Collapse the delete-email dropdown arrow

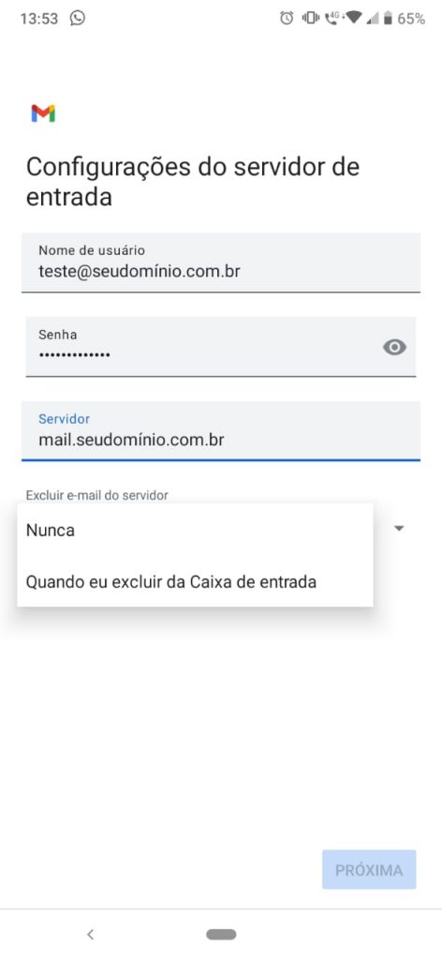click(399, 529)
